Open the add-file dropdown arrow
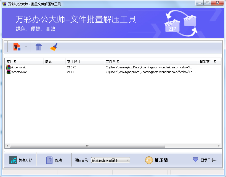The width and height of the screenshot is (226, 177). tap(26, 47)
